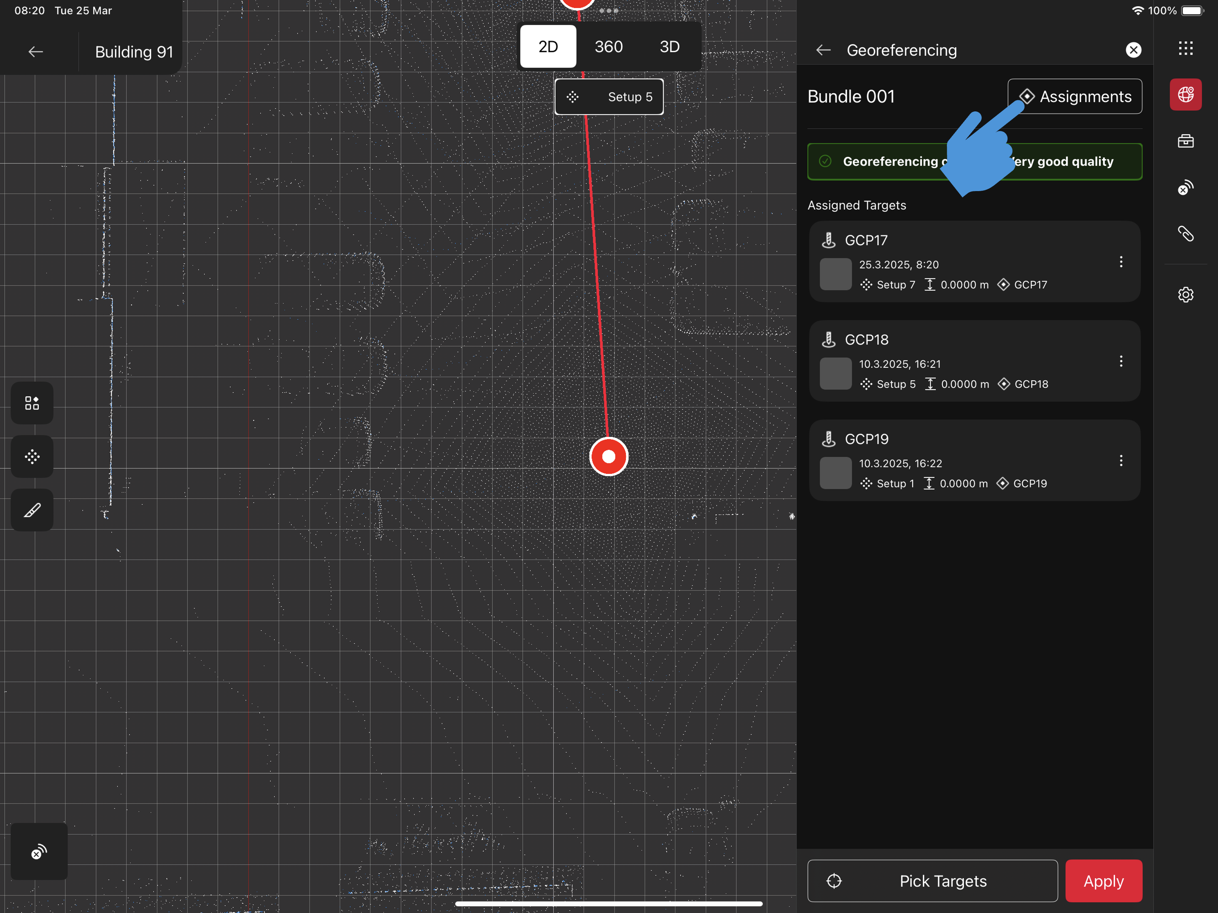The height and width of the screenshot is (913, 1218).
Task: Click the point cloud setups tool button
Action: (x=32, y=457)
